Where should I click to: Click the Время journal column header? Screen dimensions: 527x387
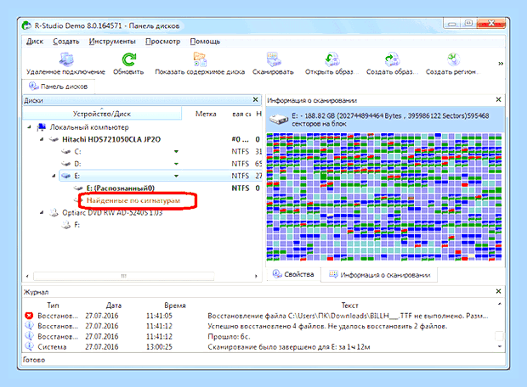point(175,306)
